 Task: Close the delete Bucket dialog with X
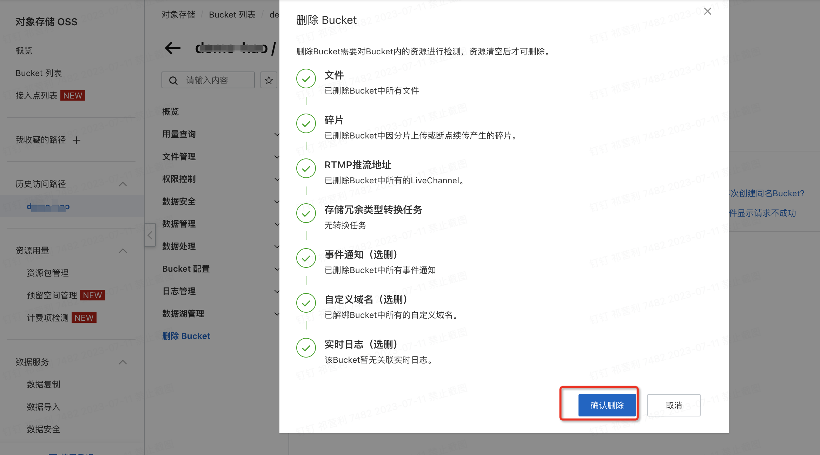tap(708, 12)
